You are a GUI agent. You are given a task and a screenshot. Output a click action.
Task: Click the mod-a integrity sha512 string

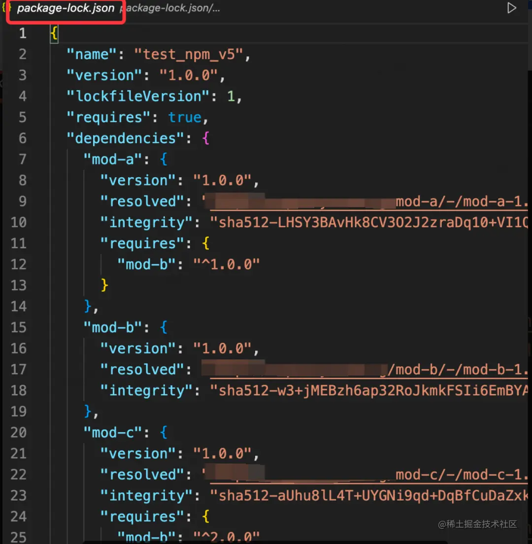(369, 223)
